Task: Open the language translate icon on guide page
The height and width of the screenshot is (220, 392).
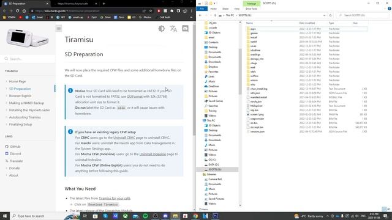Action: pyautogui.click(x=173, y=29)
